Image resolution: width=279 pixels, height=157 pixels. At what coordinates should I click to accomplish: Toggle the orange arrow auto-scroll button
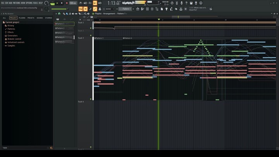[x=85, y=9]
